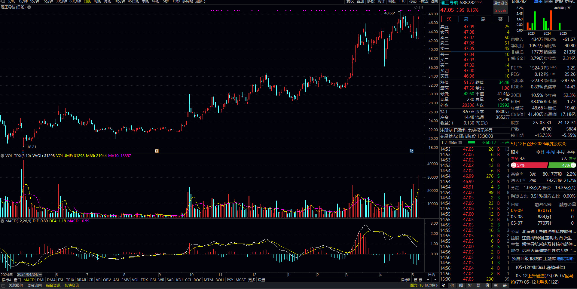This screenshot has width=577, height=289.
Task: Click the up arrow marker at low 18.21
Action: coord(23,151)
